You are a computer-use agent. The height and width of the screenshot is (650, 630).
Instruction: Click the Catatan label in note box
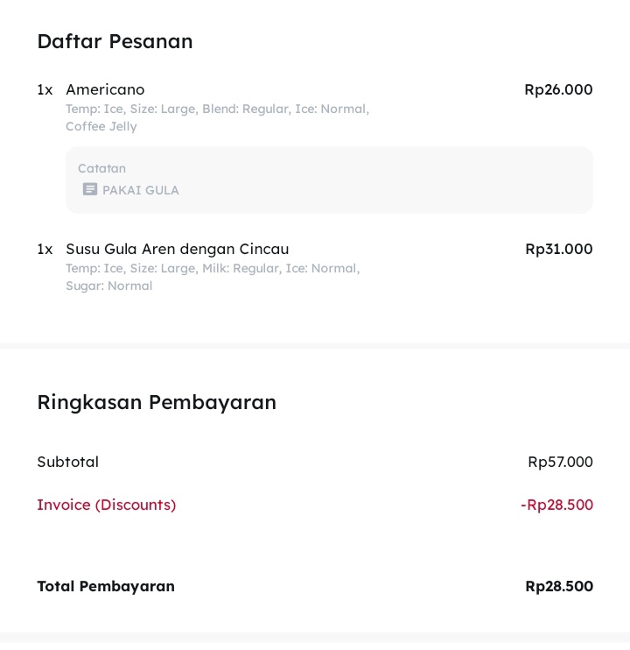(x=101, y=168)
